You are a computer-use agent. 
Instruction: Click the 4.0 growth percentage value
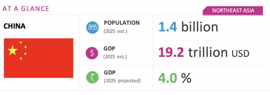point(167,78)
